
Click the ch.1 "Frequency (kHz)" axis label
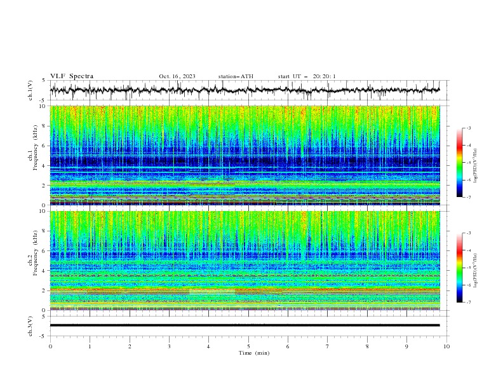tap(36, 147)
